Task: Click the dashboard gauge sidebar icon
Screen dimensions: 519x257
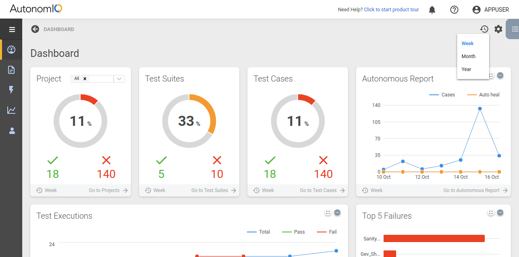Action: pos(11,50)
